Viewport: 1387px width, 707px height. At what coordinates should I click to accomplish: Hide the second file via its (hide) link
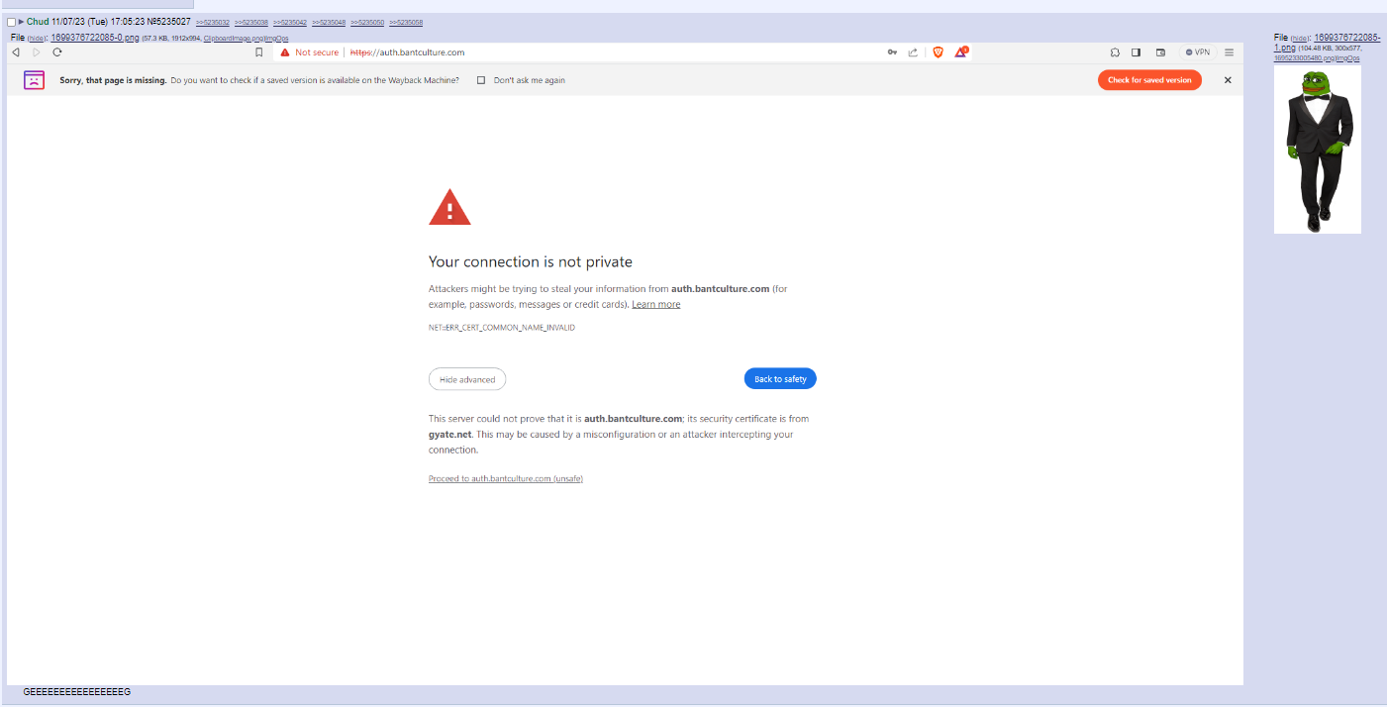pyautogui.click(x=1301, y=38)
